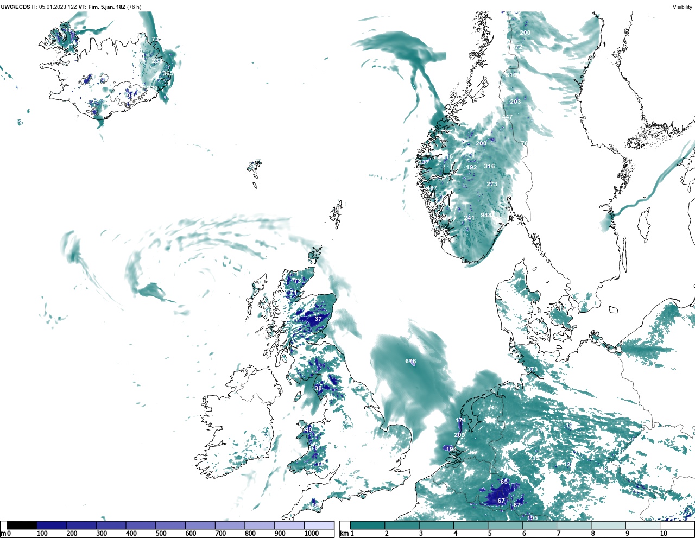Click the '203' value near the Norway–Sweden border
This screenshot has width=695, height=538.
pos(515,102)
